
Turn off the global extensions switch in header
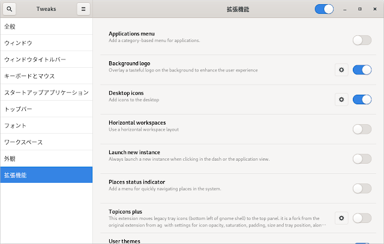(324, 10)
